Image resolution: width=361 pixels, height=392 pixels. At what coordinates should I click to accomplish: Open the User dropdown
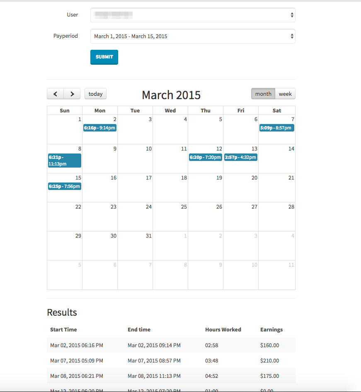tap(193, 15)
